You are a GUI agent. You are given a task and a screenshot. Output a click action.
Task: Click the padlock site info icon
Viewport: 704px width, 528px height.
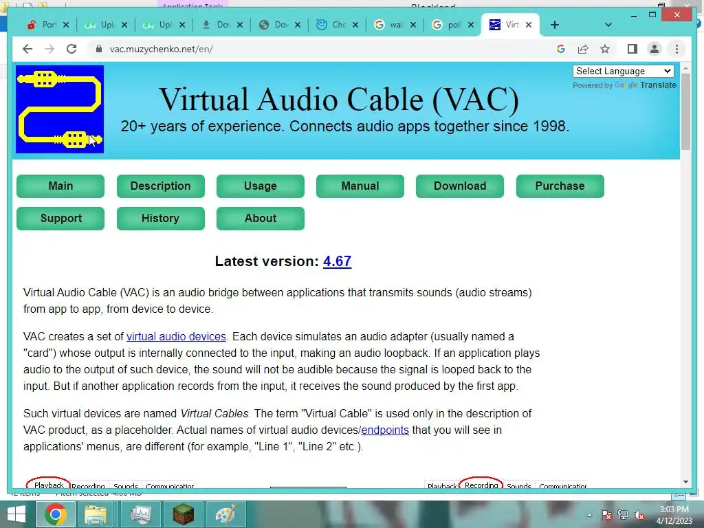(99, 49)
